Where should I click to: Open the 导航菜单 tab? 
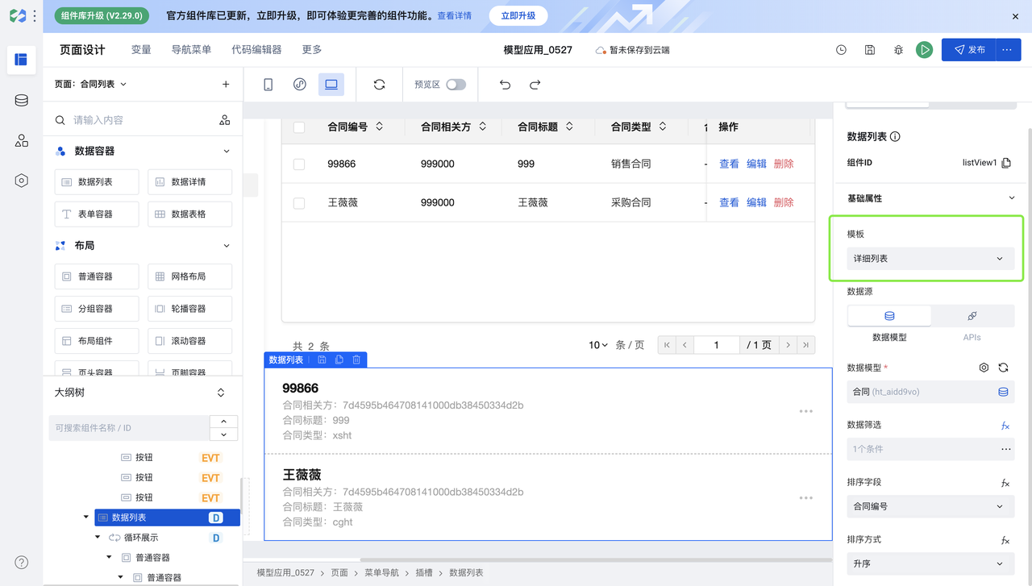[x=191, y=50]
